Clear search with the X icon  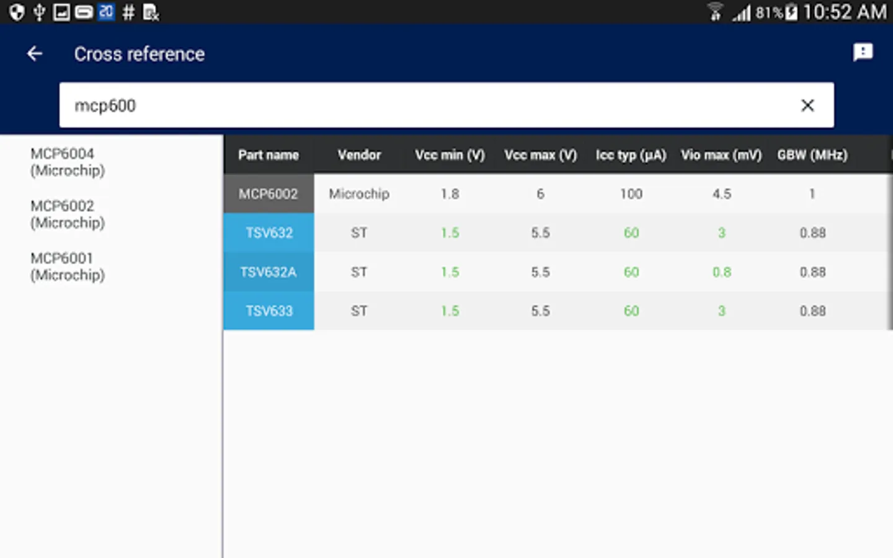pyautogui.click(x=807, y=105)
